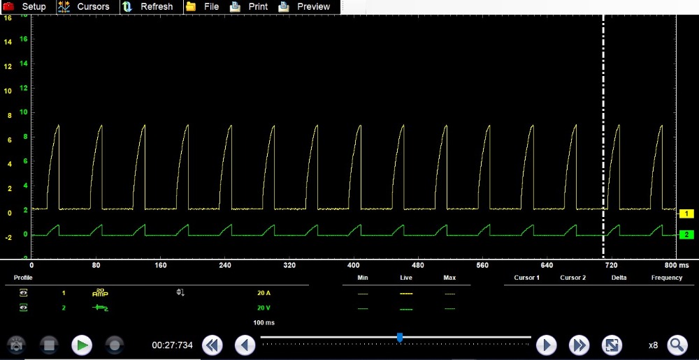The image size is (699, 360).
Task: Toggle channel 2 visibility eye icon
Action: [x=24, y=308]
